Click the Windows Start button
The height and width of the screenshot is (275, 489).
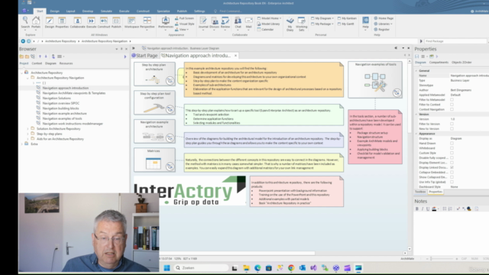pyautogui.click(x=167, y=268)
